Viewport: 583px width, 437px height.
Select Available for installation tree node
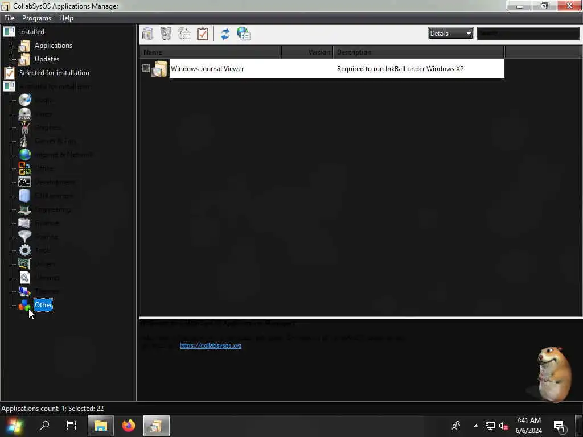[x=55, y=86]
